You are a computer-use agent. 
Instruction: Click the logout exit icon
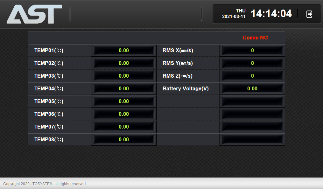[x=309, y=14]
